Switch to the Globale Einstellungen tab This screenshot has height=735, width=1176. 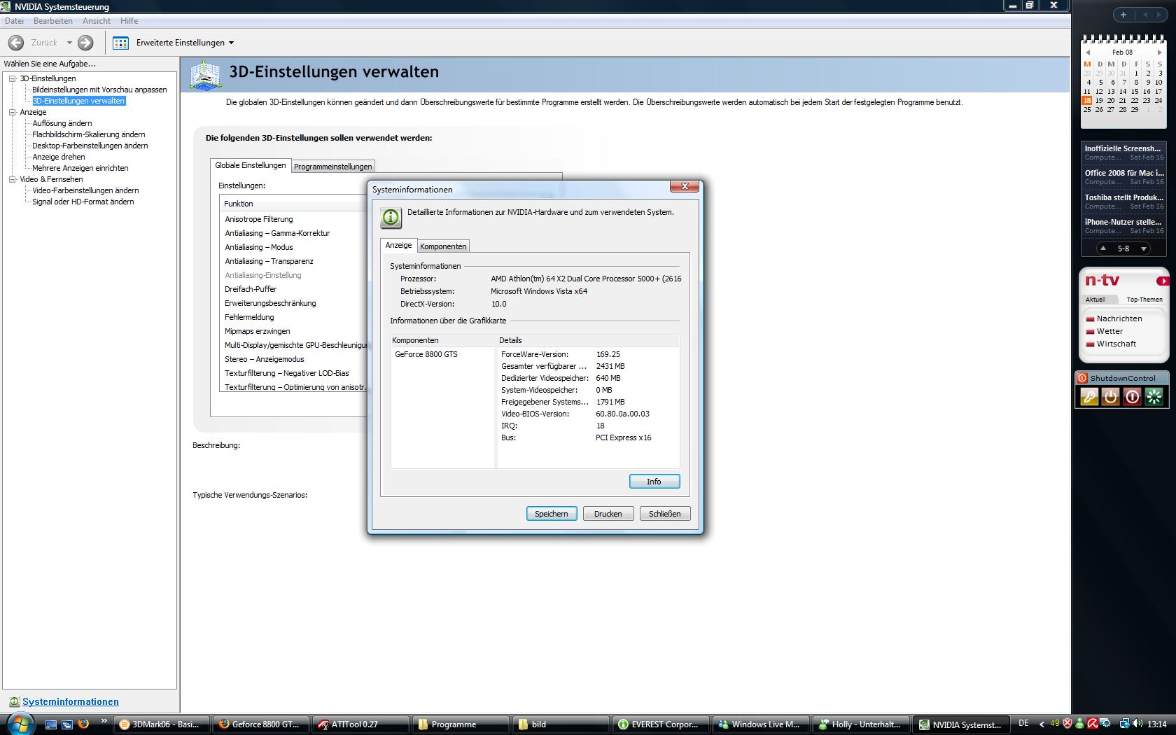tap(251, 165)
